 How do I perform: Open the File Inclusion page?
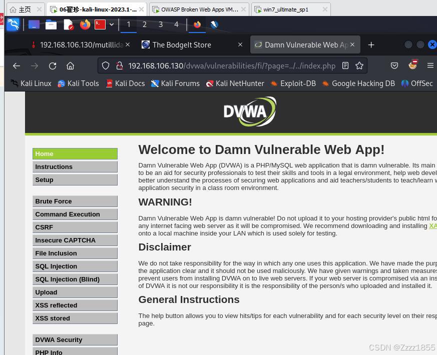[75, 253]
